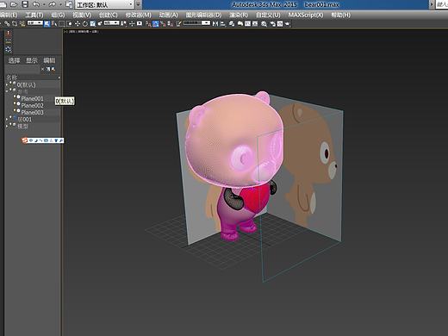This screenshot has width=448, height=336.
Task: Click the scene explorer search field
Action: [22, 69]
